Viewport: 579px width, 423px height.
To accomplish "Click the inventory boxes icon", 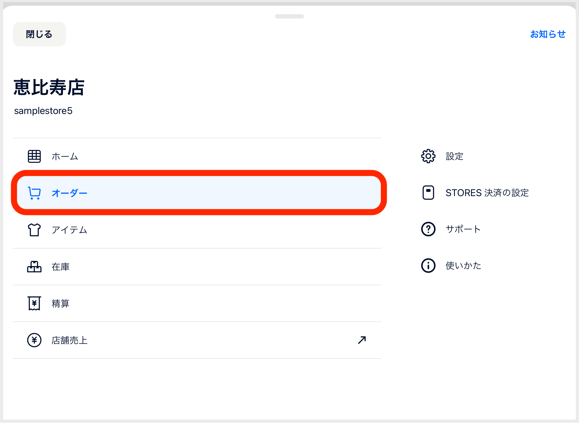I will pos(34,267).
